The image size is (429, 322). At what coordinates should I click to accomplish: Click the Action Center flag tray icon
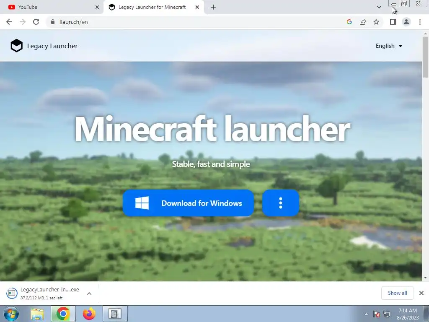click(x=377, y=314)
